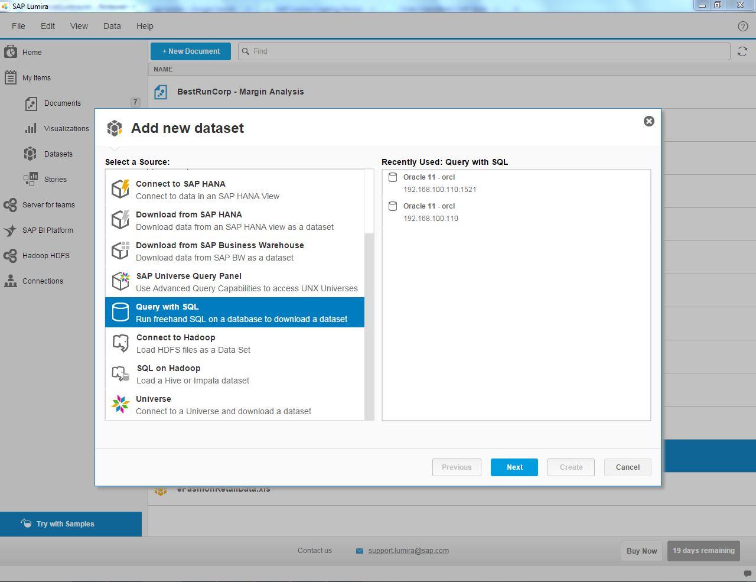This screenshot has height=582, width=756.
Task: Click the refresh icon beside Find box
Action: coord(742,51)
